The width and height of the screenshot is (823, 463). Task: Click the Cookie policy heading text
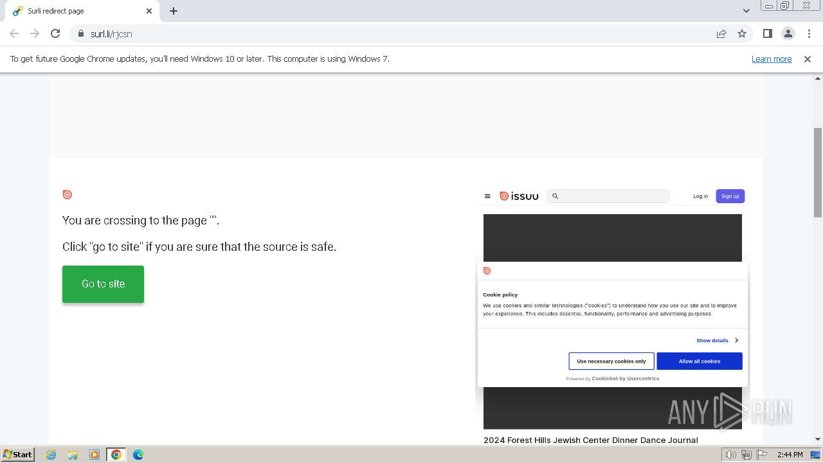click(500, 295)
